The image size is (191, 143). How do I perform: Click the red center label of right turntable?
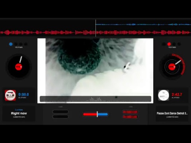click(172, 67)
